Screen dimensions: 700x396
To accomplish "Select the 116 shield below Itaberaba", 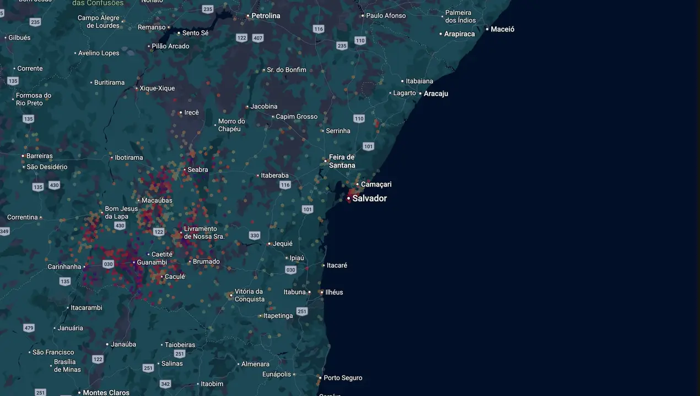I will 285,185.
